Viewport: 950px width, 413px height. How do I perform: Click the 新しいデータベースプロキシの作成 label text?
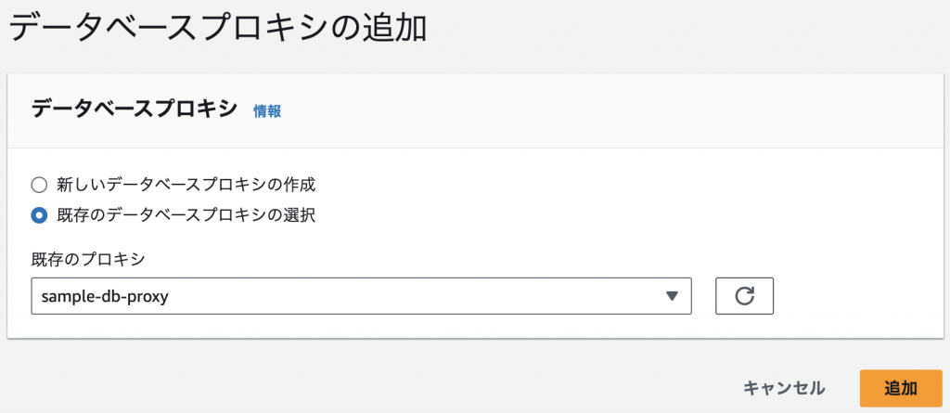(x=186, y=185)
